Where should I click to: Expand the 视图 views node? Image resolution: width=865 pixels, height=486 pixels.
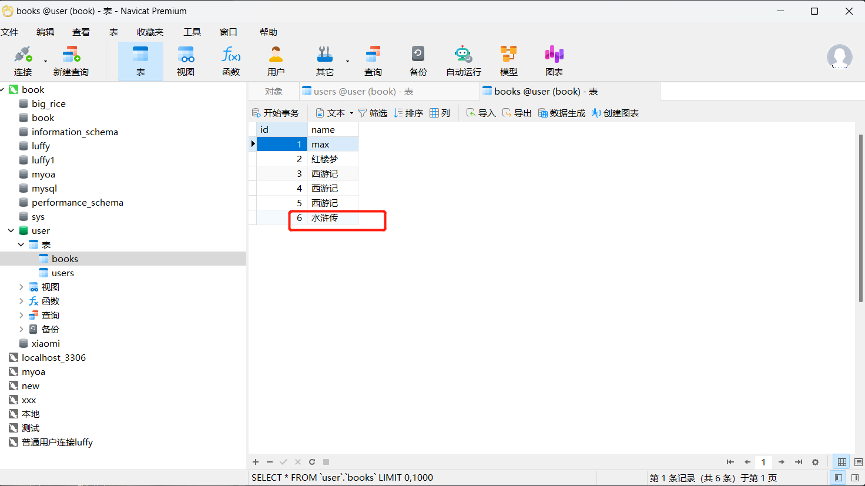[x=21, y=287]
